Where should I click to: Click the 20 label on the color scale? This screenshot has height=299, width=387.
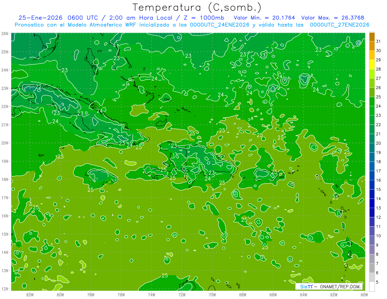coord(379,143)
